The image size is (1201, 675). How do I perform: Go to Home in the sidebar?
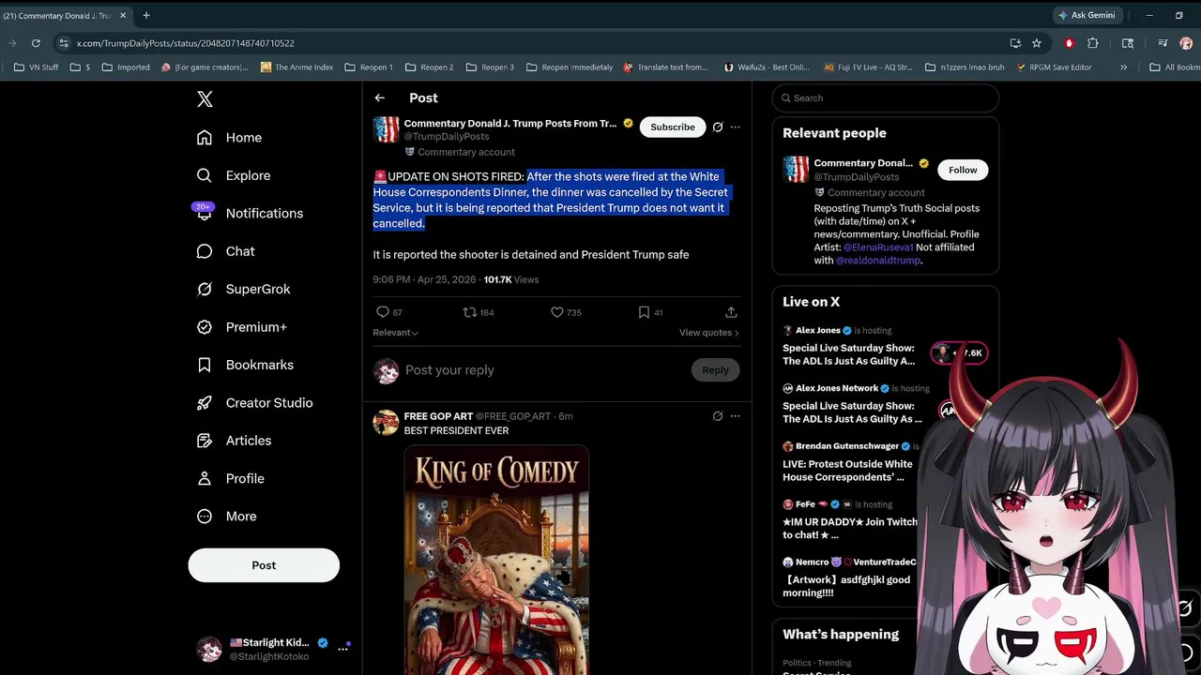(229, 138)
